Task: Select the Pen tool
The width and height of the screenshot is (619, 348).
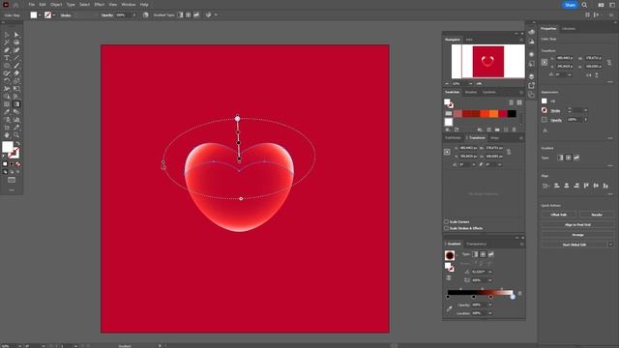Action: pos(7,50)
